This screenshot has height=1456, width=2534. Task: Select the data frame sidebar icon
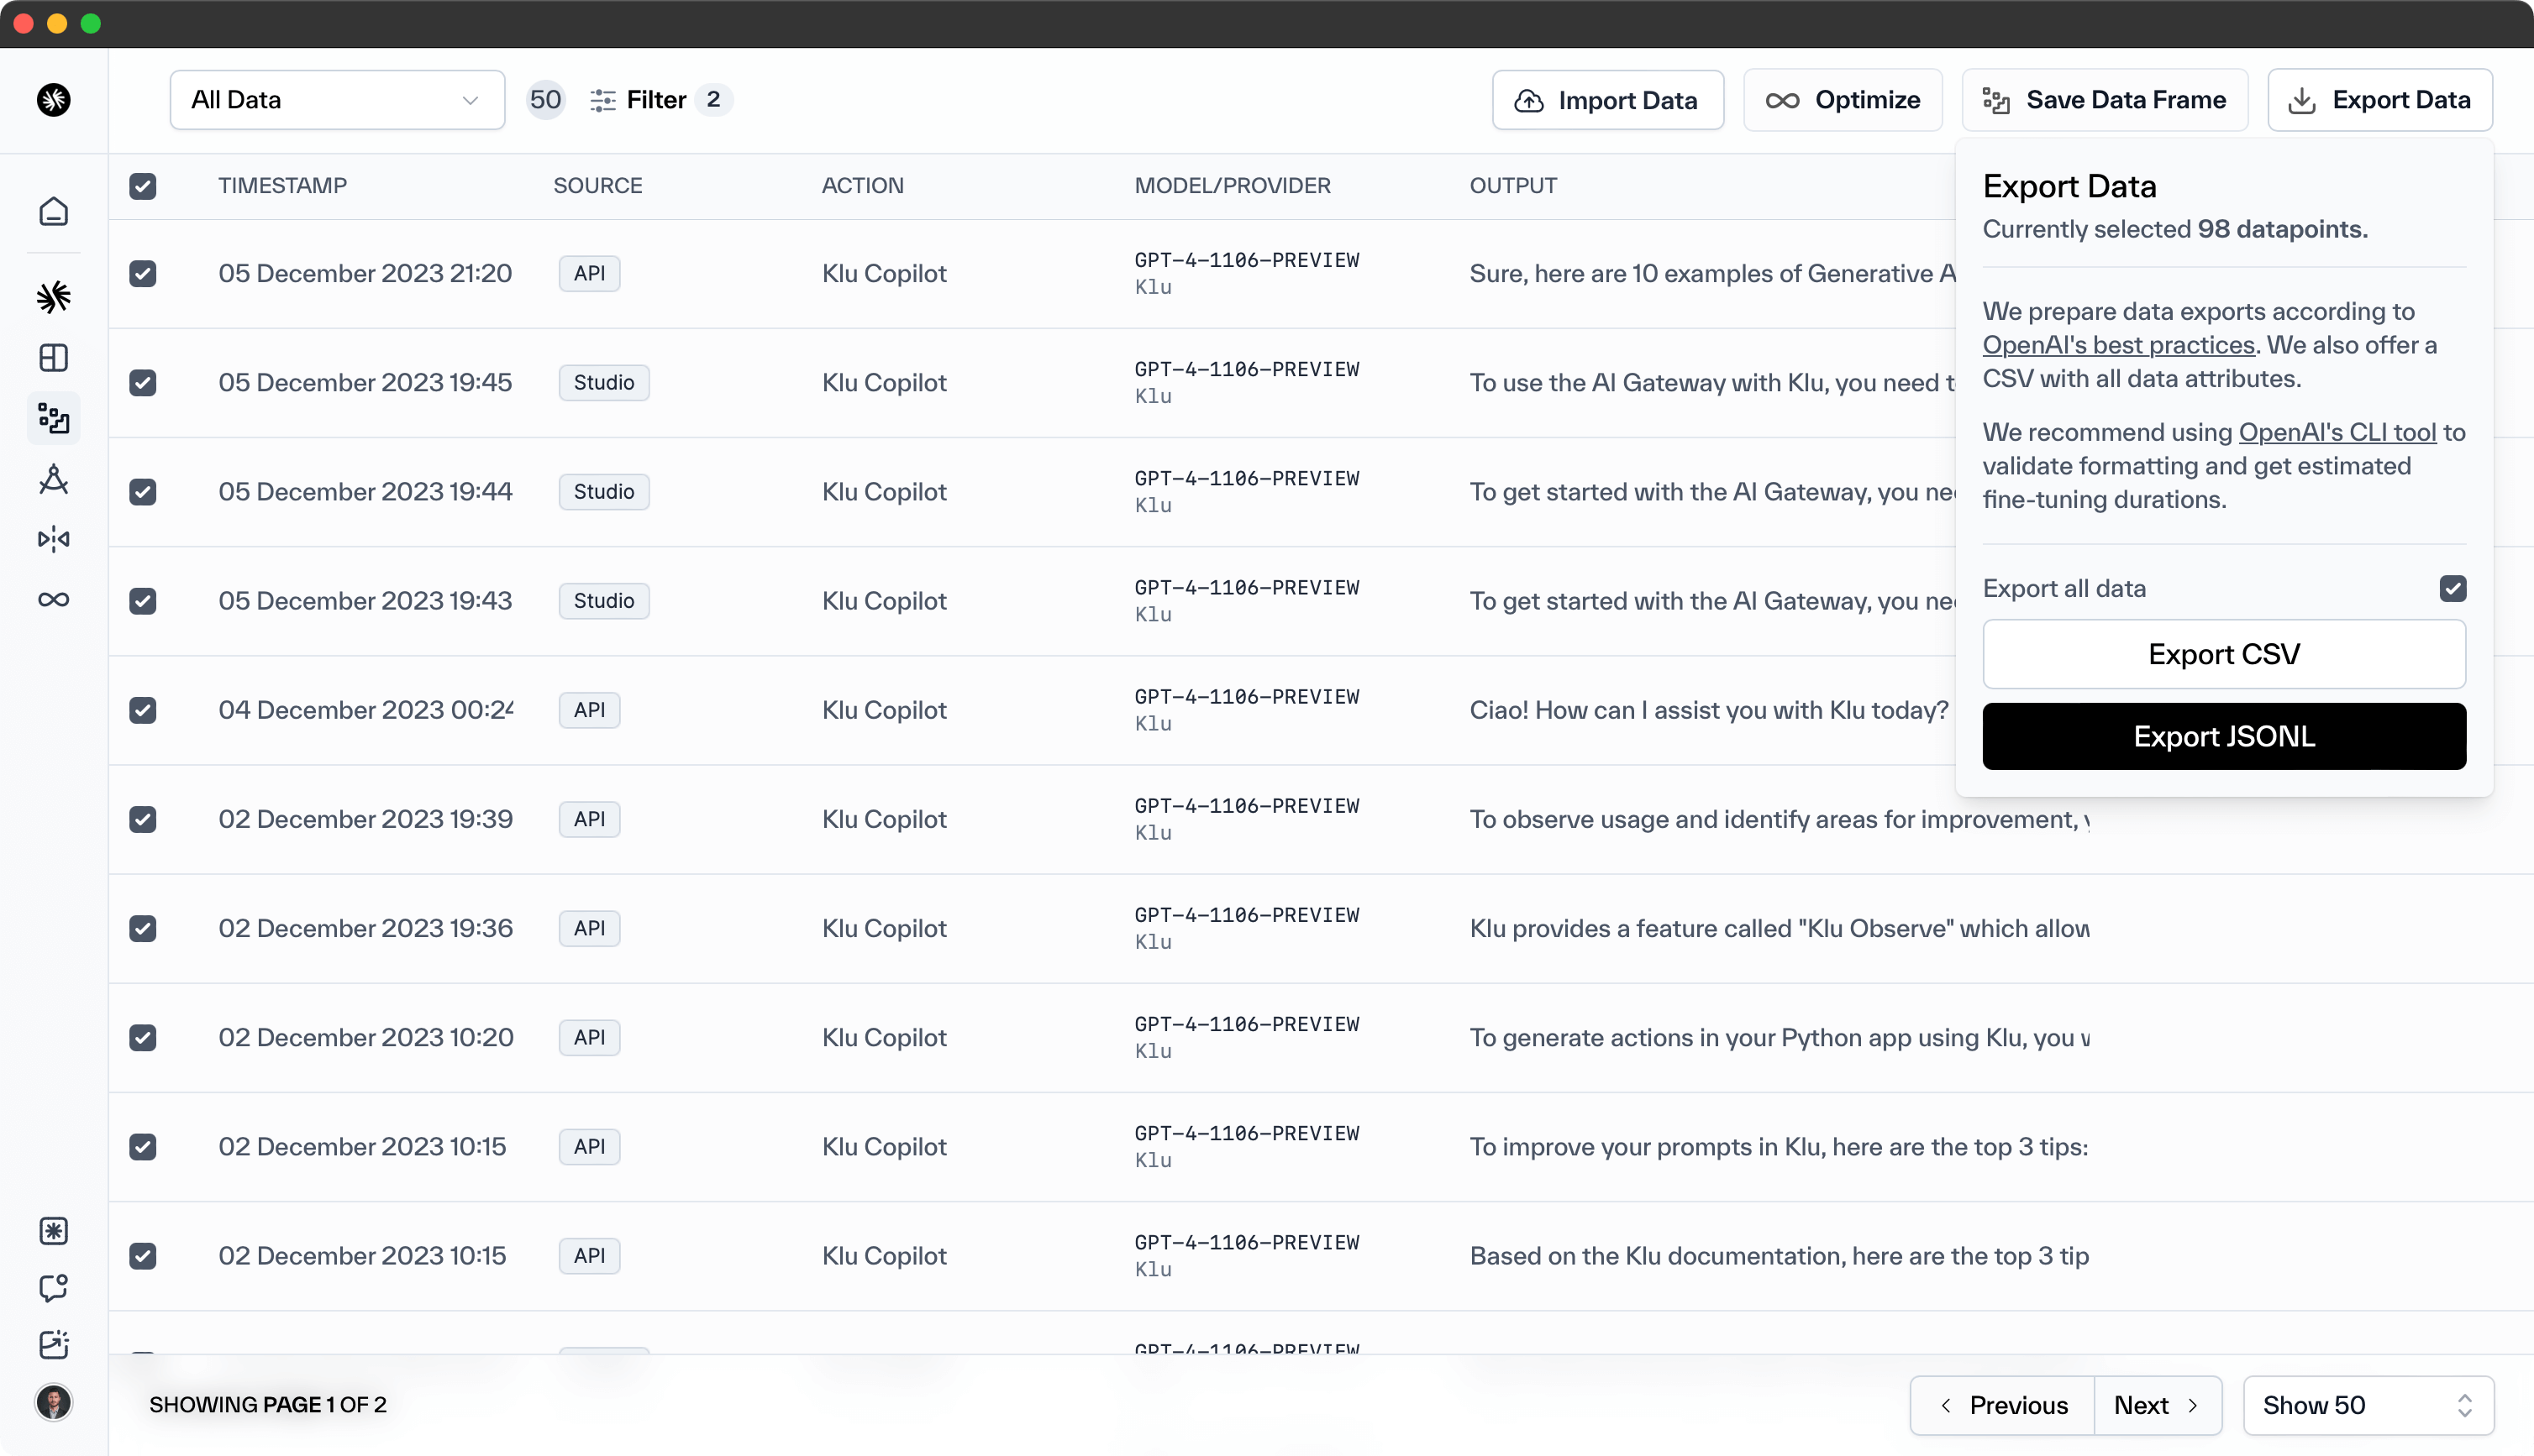tap(53, 418)
